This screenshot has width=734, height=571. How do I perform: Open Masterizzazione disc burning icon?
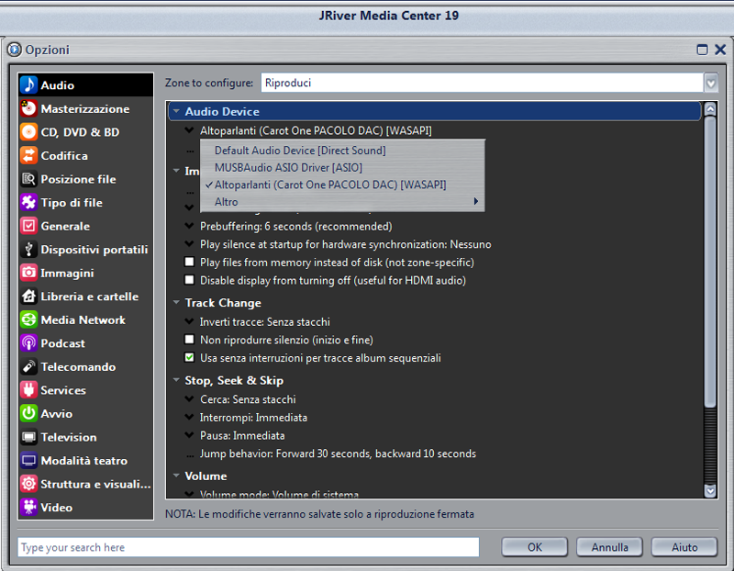tap(28, 109)
